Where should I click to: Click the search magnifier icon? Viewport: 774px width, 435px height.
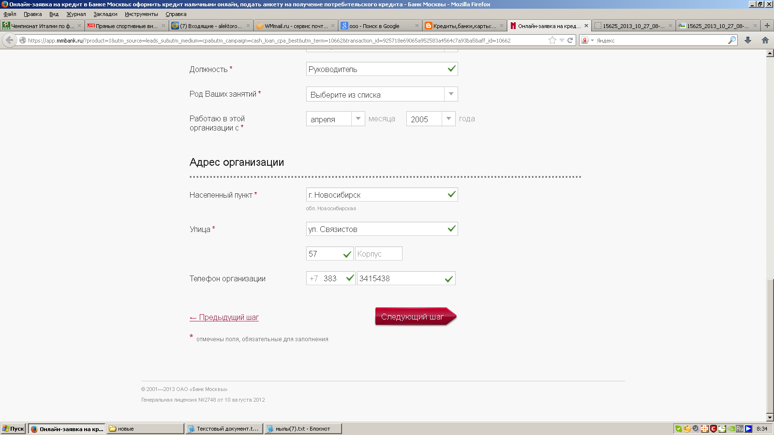tap(732, 41)
